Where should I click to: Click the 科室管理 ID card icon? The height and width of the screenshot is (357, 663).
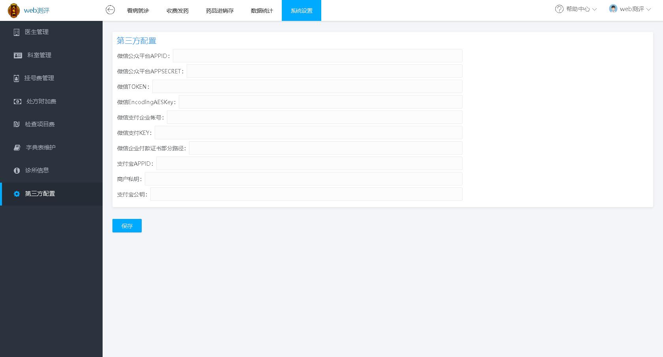point(18,55)
